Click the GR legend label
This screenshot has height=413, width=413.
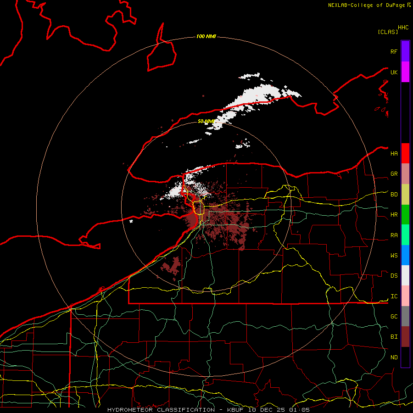(x=394, y=174)
